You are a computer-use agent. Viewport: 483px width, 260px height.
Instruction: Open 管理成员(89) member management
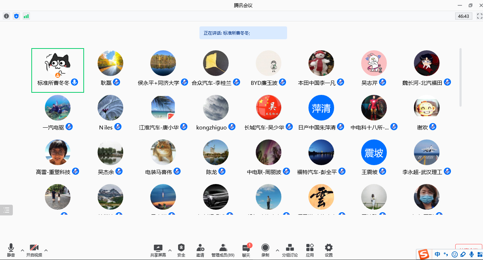223,250
